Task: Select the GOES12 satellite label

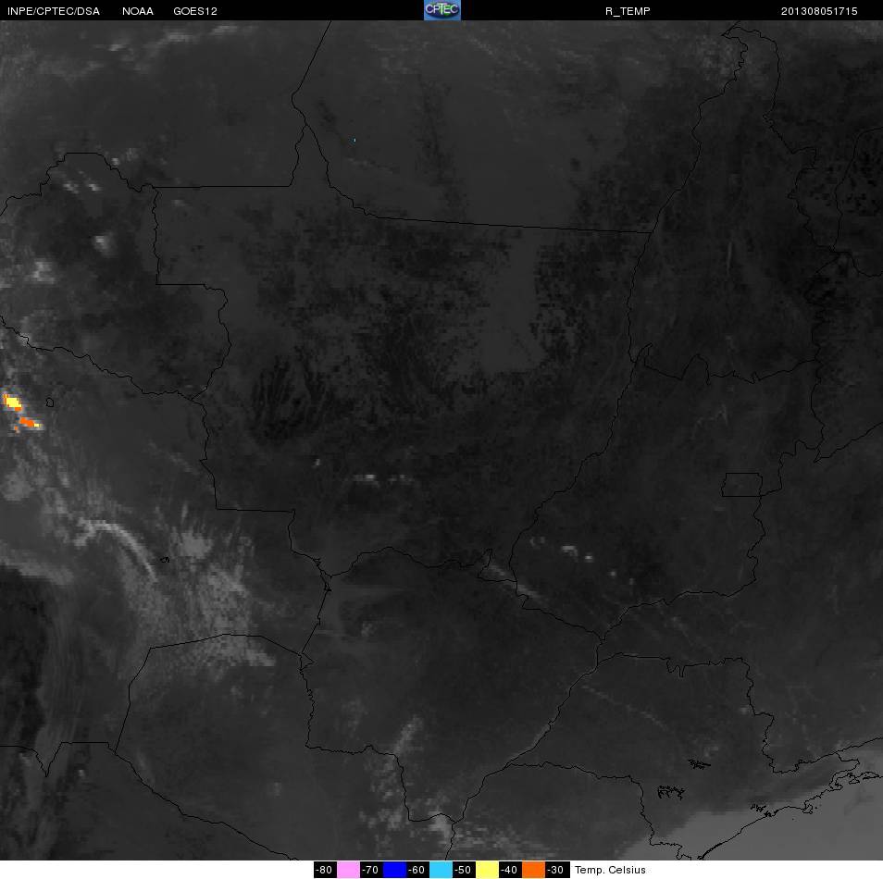Action: coord(195,11)
